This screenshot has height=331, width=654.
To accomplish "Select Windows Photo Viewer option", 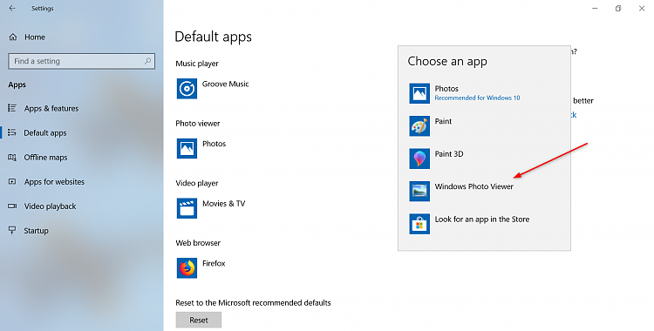I will click(x=484, y=191).
